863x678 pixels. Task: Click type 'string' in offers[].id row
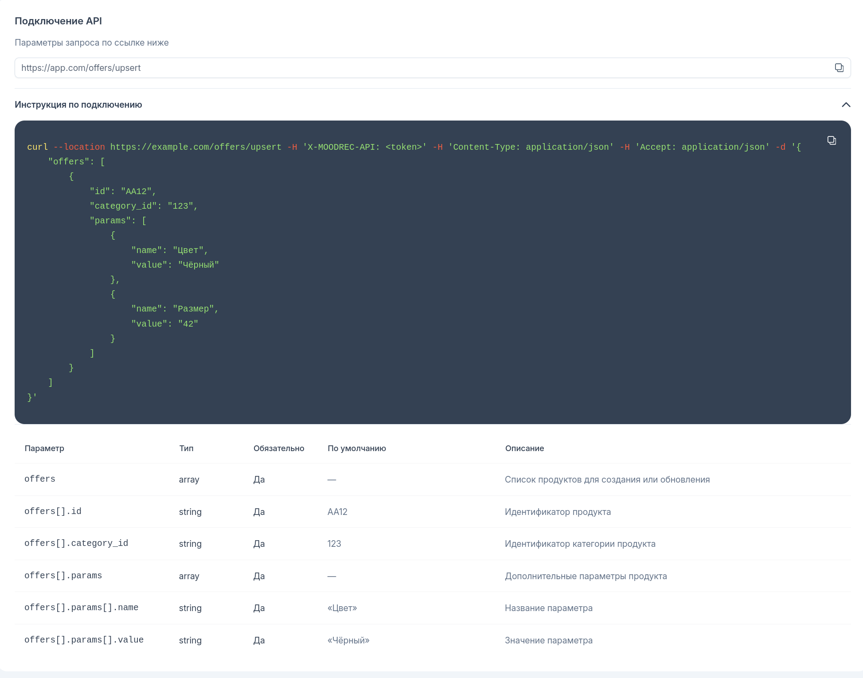tap(190, 512)
